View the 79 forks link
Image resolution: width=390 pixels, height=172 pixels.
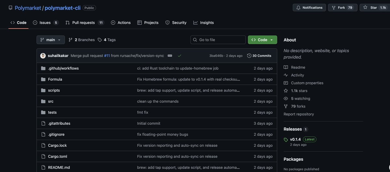294,106
